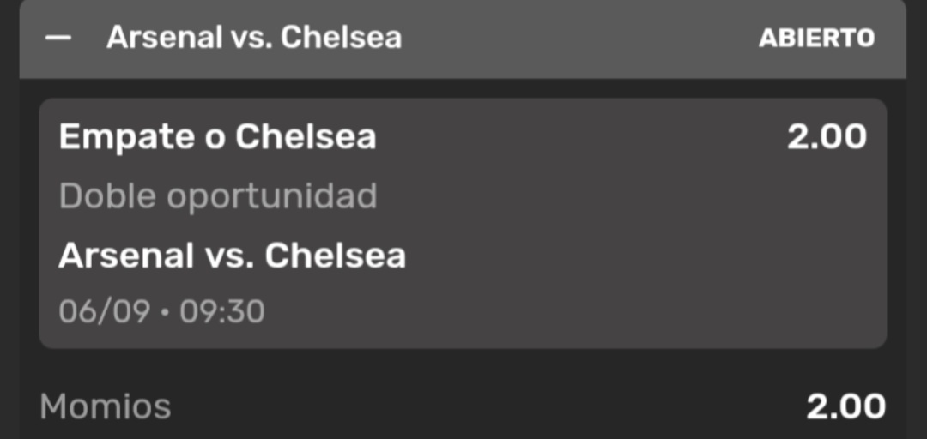This screenshot has width=927, height=439.
Task: Tap the word Chelsea in the header title
Action: [341, 37]
